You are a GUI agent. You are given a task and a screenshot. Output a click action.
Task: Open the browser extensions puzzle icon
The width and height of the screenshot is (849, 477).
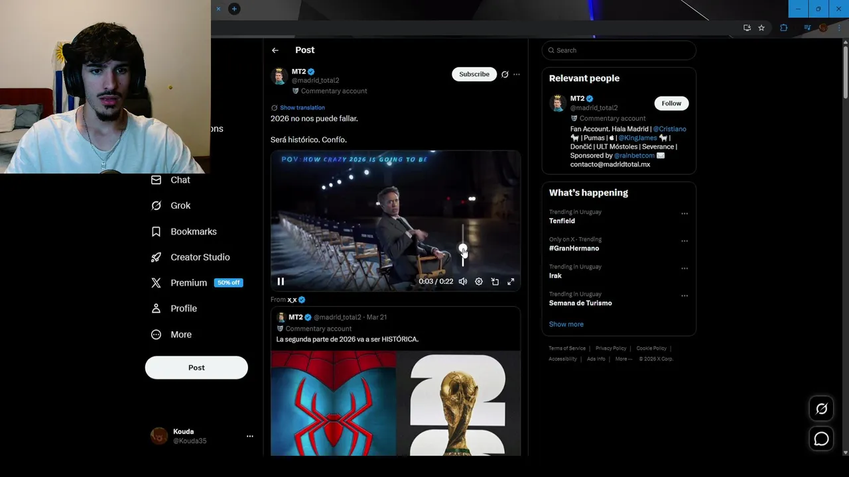click(x=784, y=28)
